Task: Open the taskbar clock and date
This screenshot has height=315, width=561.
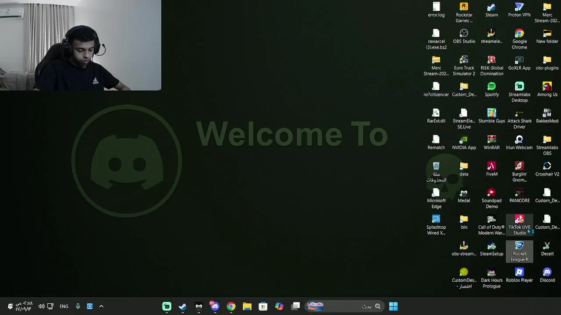Action: pos(24,306)
